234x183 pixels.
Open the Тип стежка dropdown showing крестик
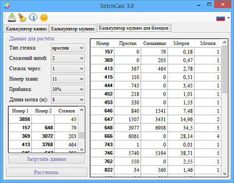(68, 48)
